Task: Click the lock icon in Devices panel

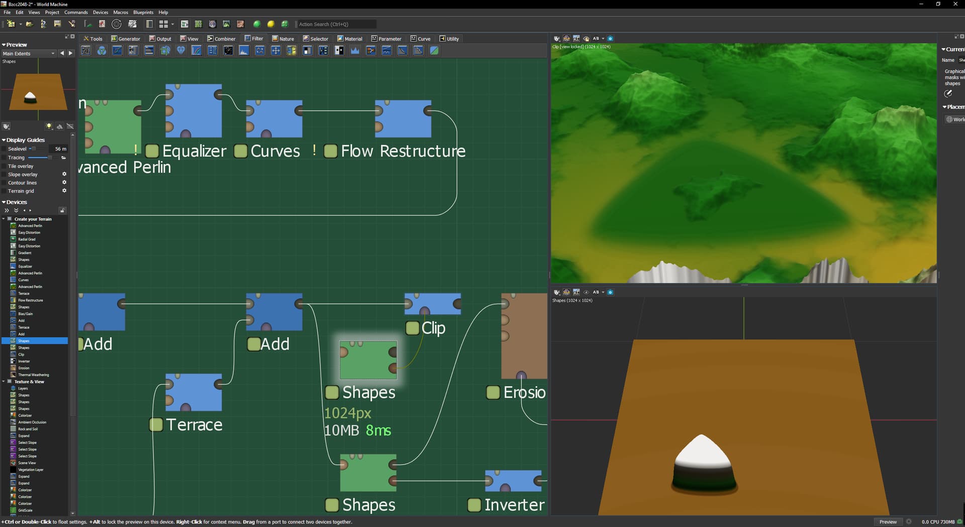Action: 62,210
